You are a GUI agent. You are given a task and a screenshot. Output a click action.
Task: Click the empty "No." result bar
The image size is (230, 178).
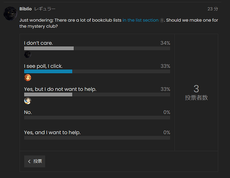[x=97, y=117]
